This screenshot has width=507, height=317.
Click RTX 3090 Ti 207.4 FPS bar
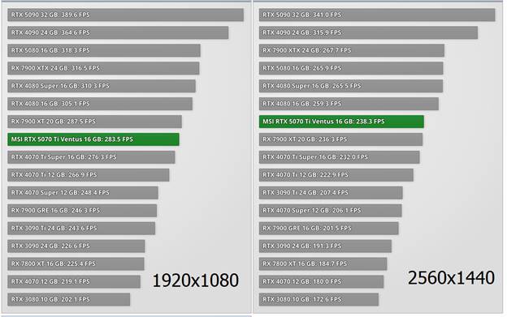coord(331,192)
